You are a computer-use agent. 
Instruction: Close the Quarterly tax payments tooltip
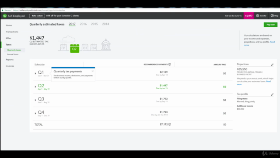click(92, 71)
